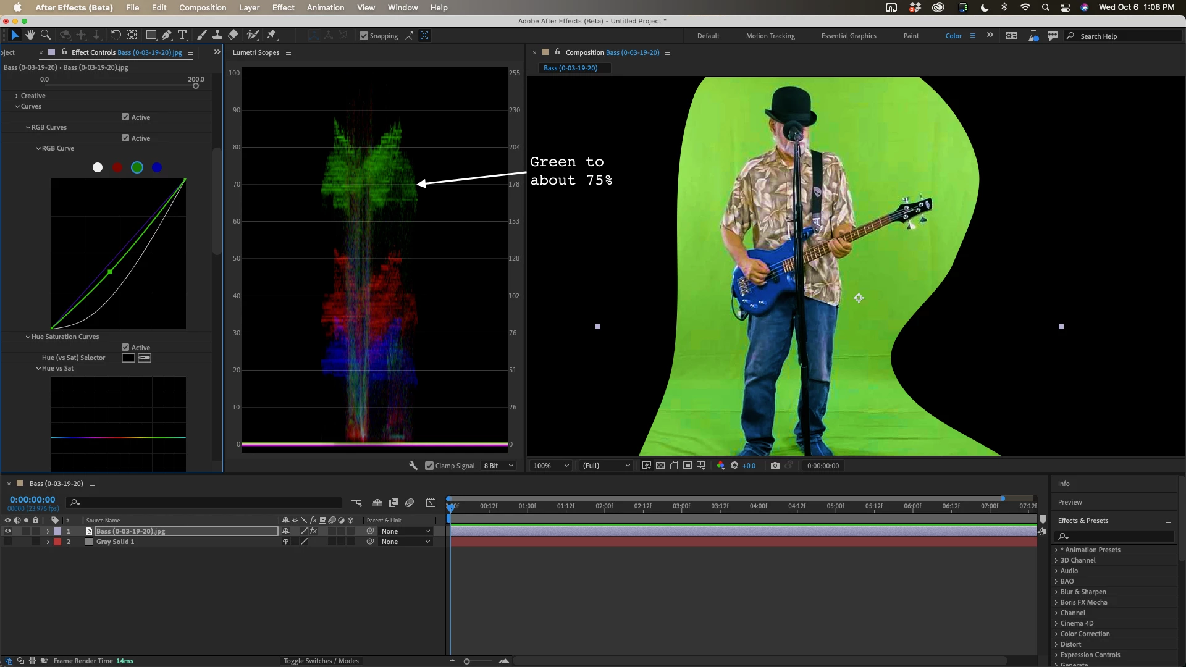Toggle the Snapping checkbox
Screen dimensions: 1186x667
point(364,36)
